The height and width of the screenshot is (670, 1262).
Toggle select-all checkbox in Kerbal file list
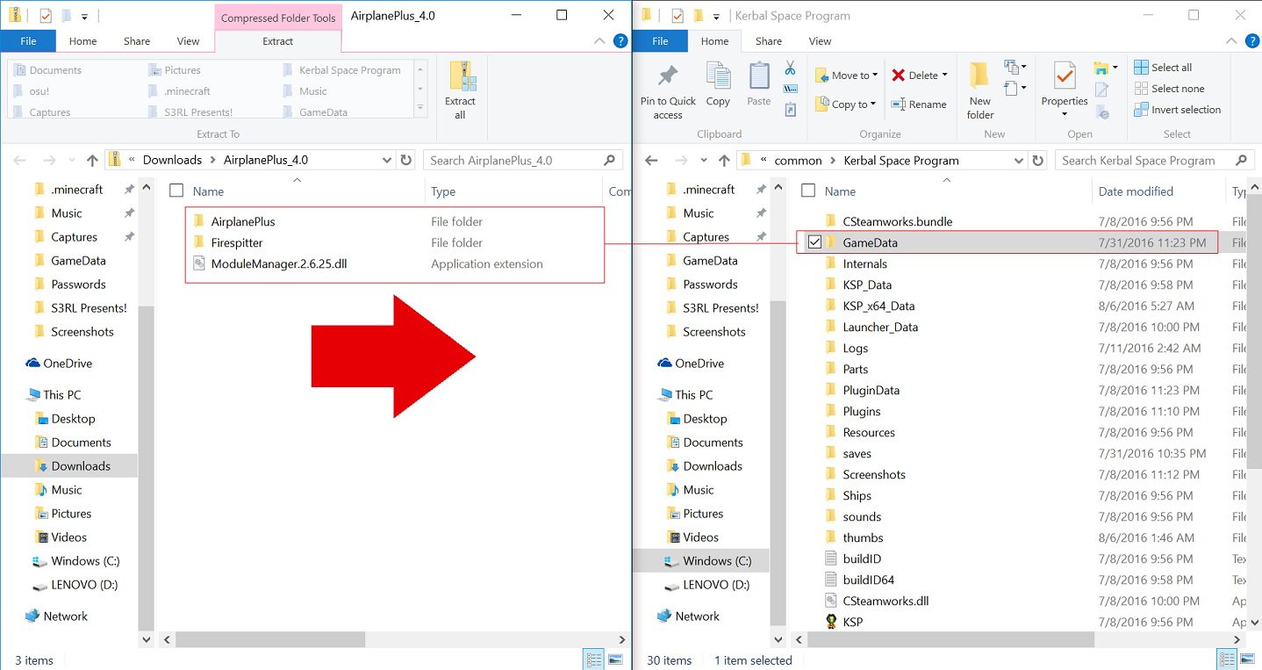(x=808, y=191)
